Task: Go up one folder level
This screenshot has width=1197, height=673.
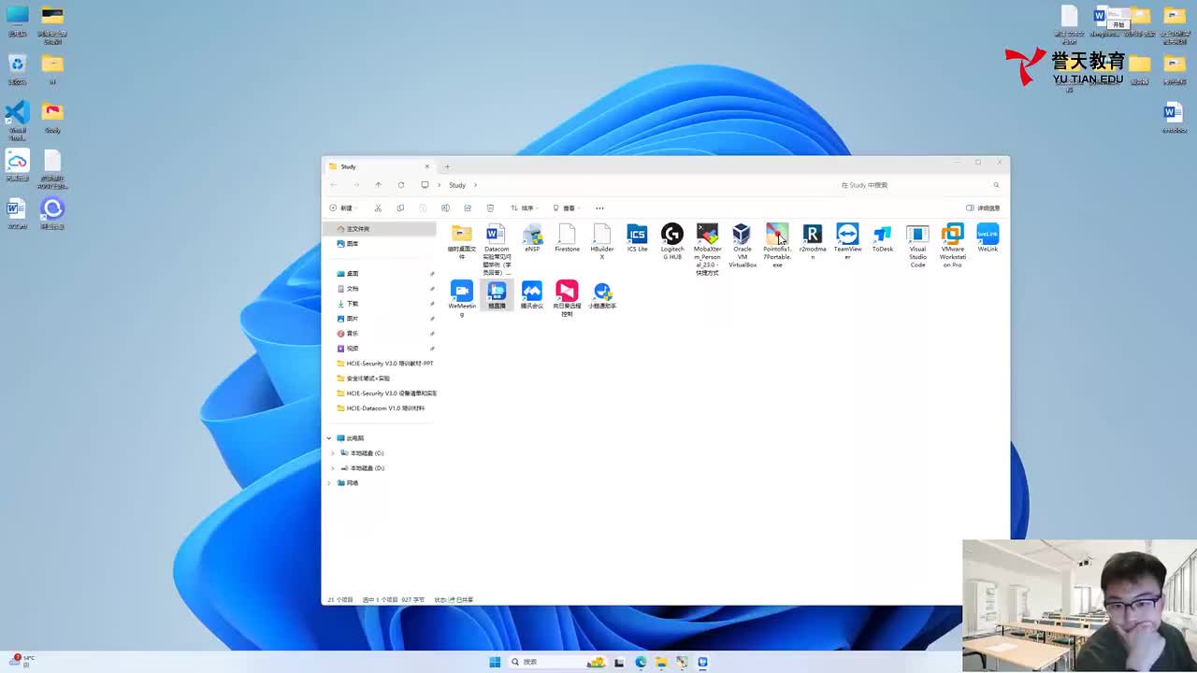Action: click(x=378, y=185)
